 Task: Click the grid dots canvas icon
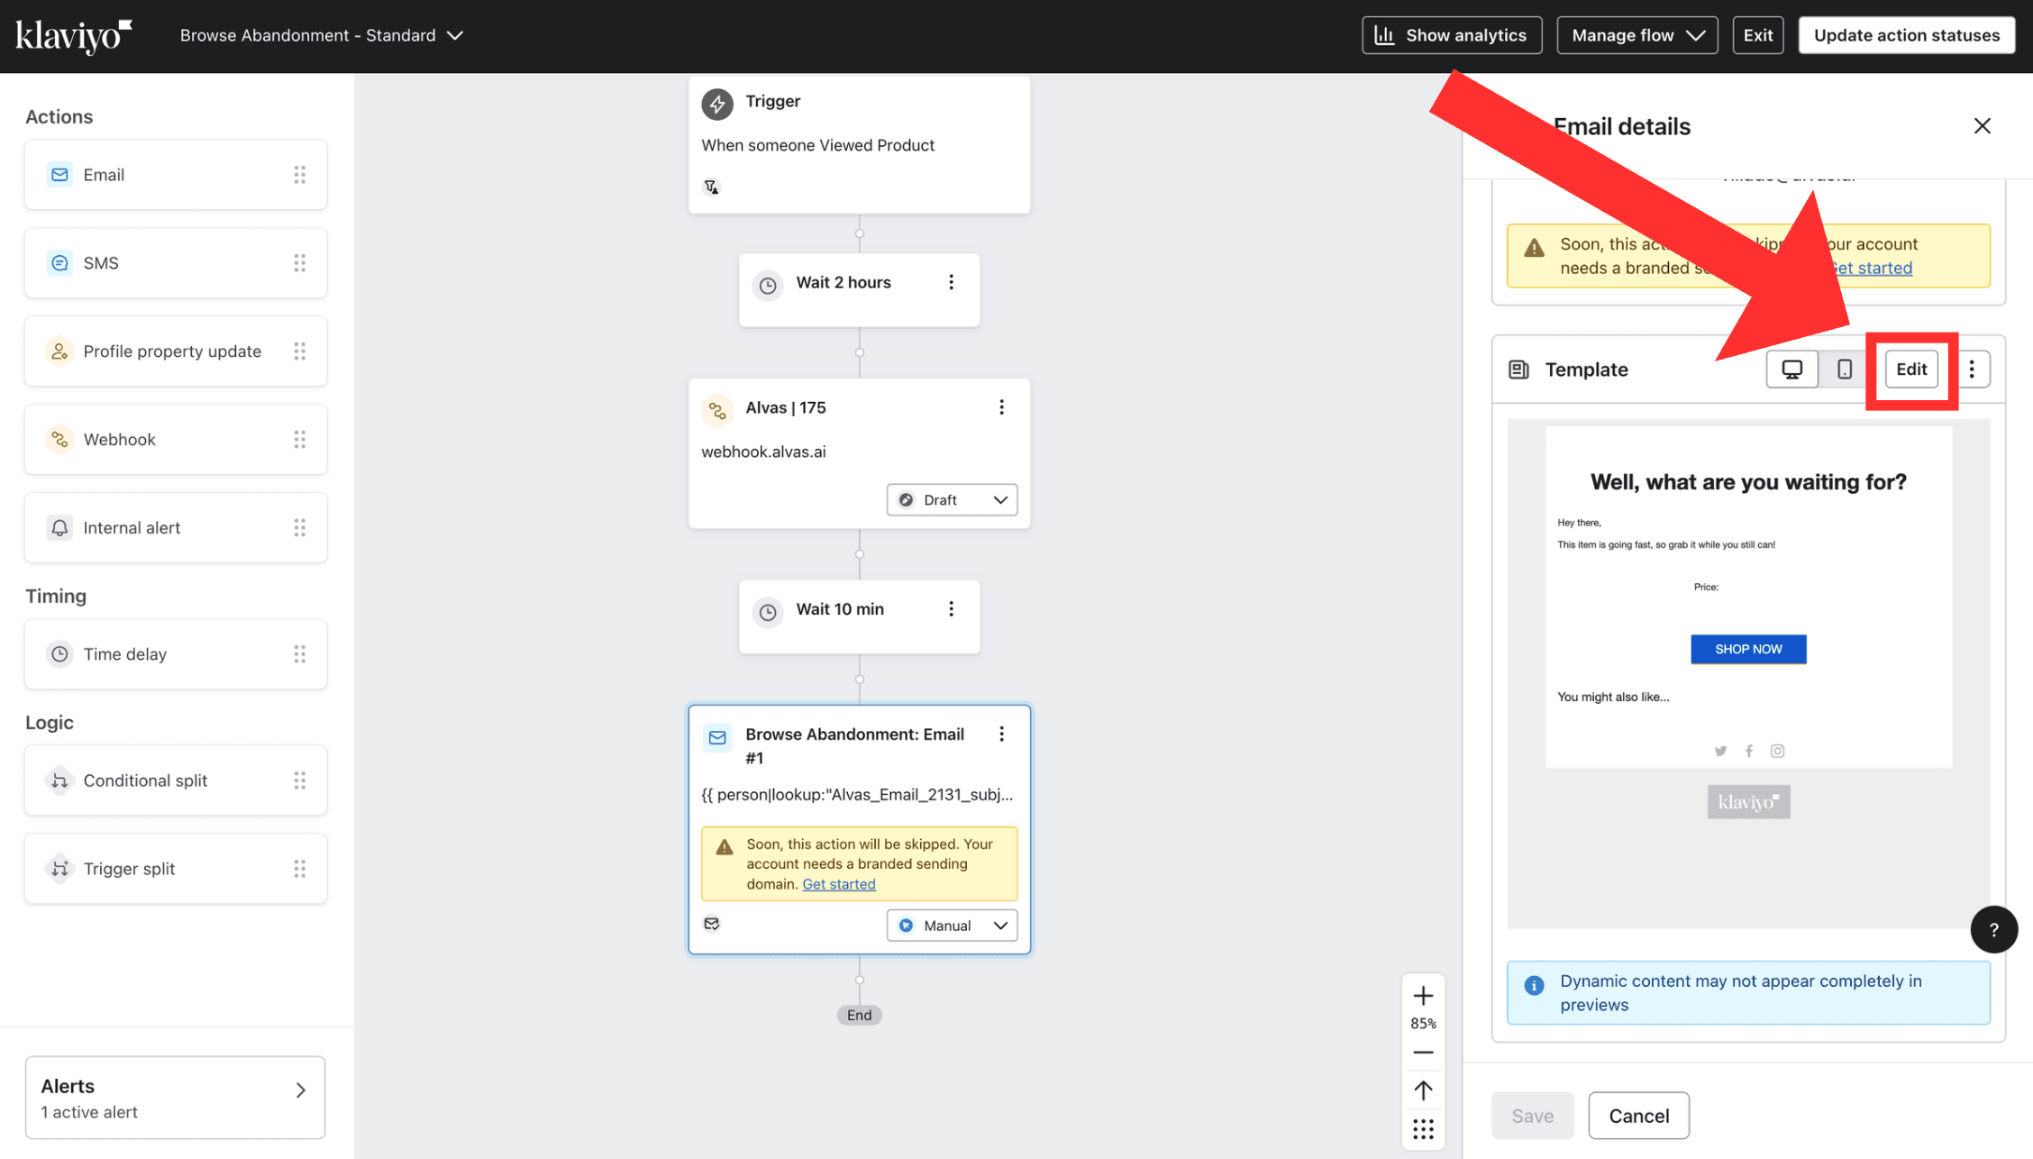coord(1423,1129)
